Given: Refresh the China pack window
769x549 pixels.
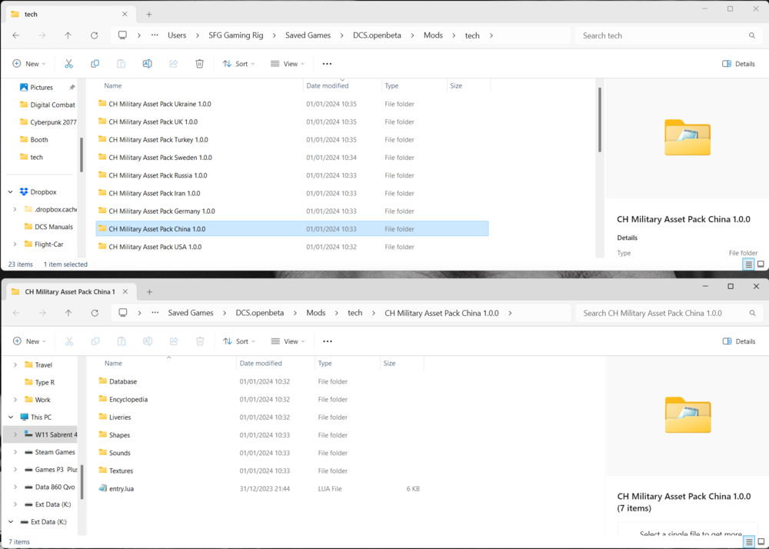Looking at the screenshot, I should [95, 313].
